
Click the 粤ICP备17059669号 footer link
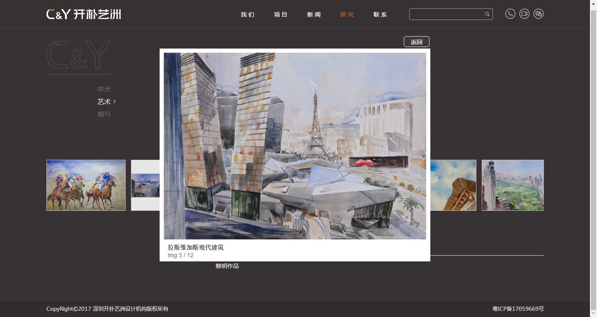[x=518, y=309]
